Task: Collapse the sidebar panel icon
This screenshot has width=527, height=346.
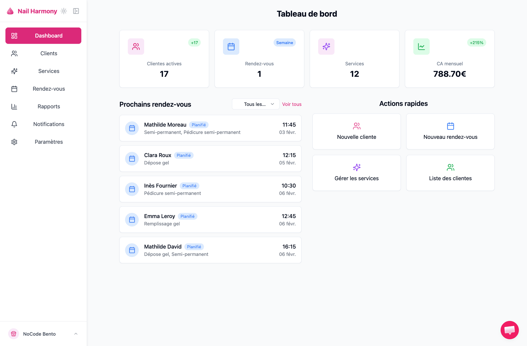Action: [76, 11]
